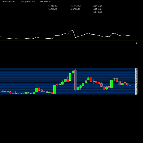This screenshot has height=143, width=143.
Task: Click the tallest red candlestick
Action: [76, 80]
